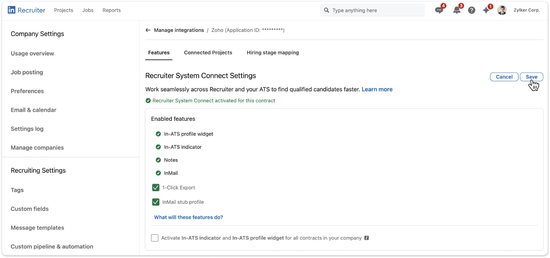The width and height of the screenshot is (550, 258).
Task: Click the In-ATS indicator feature label
Action: [183, 147]
